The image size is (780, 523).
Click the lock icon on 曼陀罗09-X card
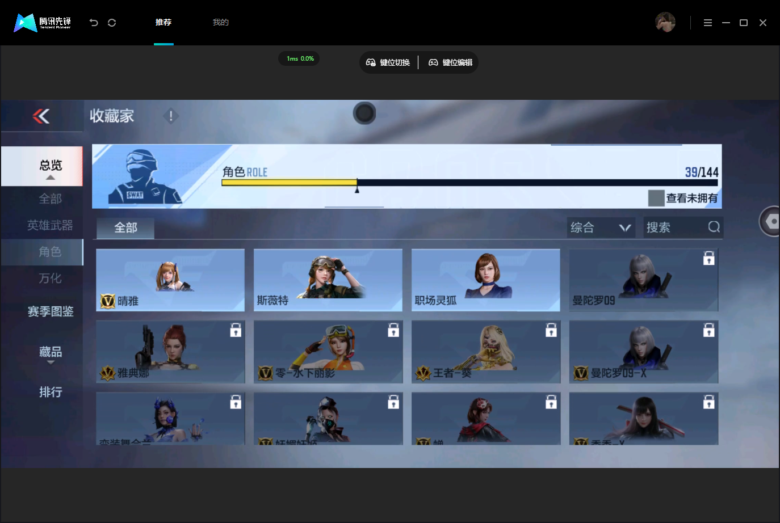point(708,330)
